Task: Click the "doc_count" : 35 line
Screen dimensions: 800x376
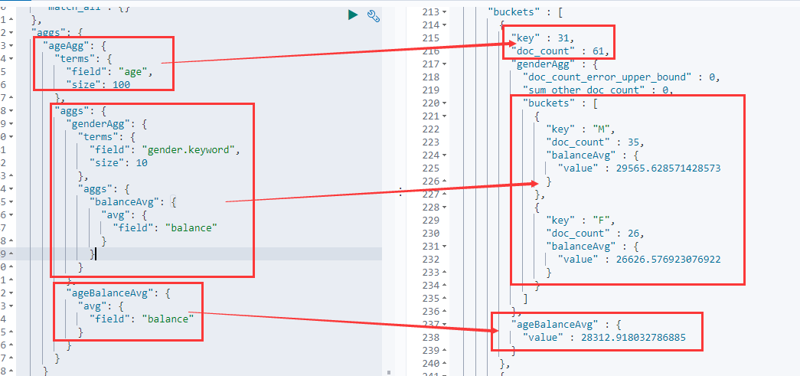Action: click(595, 142)
